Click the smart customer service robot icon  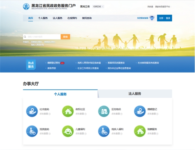pyautogui.click(x=152, y=18)
